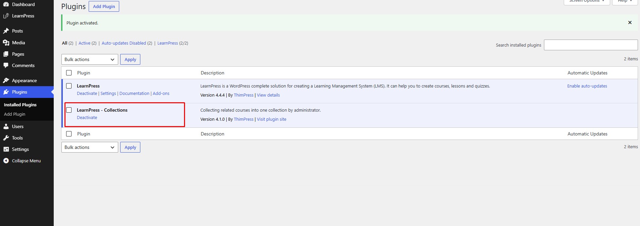Click the Appearance paintbrush icon
This screenshot has height=226, width=640.
tap(6, 80)
